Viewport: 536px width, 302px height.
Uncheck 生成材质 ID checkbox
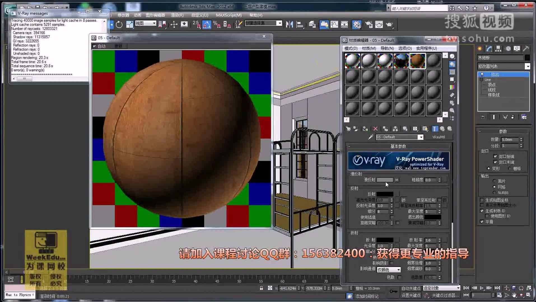click(x=482, y=211)
